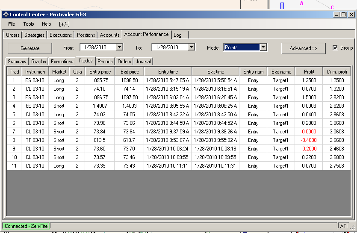Screen dimensions: 357x233
Task: Click the cumulative profit 2.7508
Action: point(337,166)
